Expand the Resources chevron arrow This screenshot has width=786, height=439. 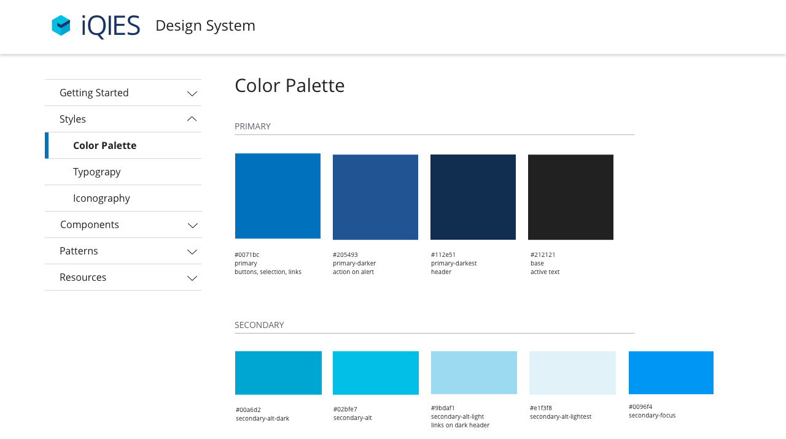(192, 278)
